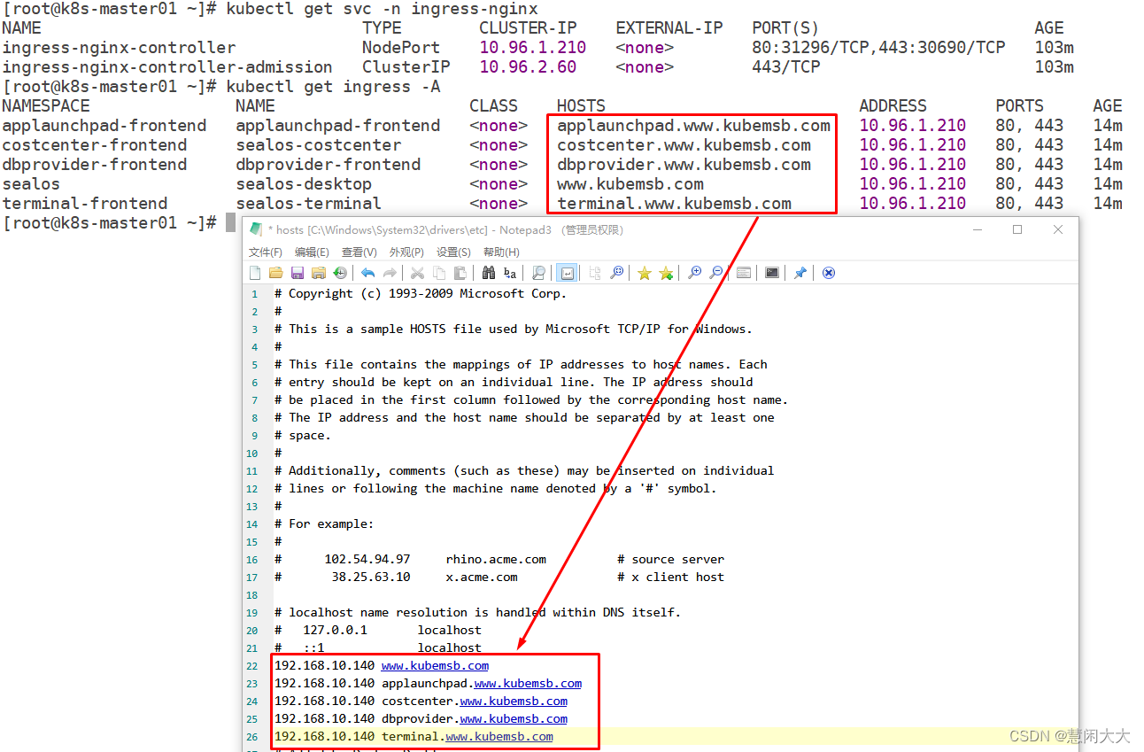
Task: Click 'rhino.acme.com' in the hosts file
Action: (496, 559)
